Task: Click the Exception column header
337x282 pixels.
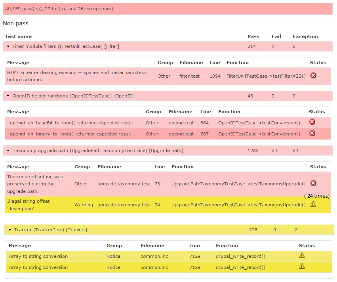Action: click(305, 36)
